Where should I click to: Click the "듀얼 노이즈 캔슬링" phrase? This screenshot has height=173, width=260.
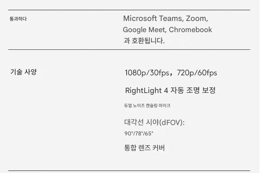[141, 106]
